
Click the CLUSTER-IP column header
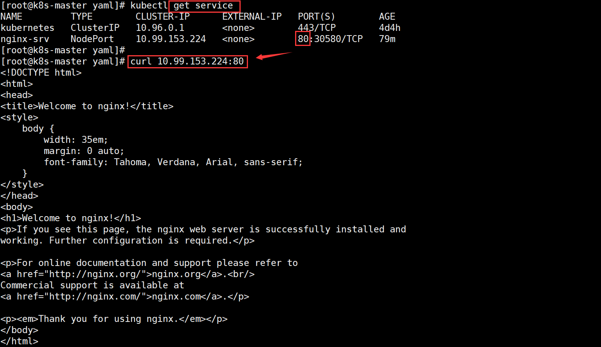point(163,17)
